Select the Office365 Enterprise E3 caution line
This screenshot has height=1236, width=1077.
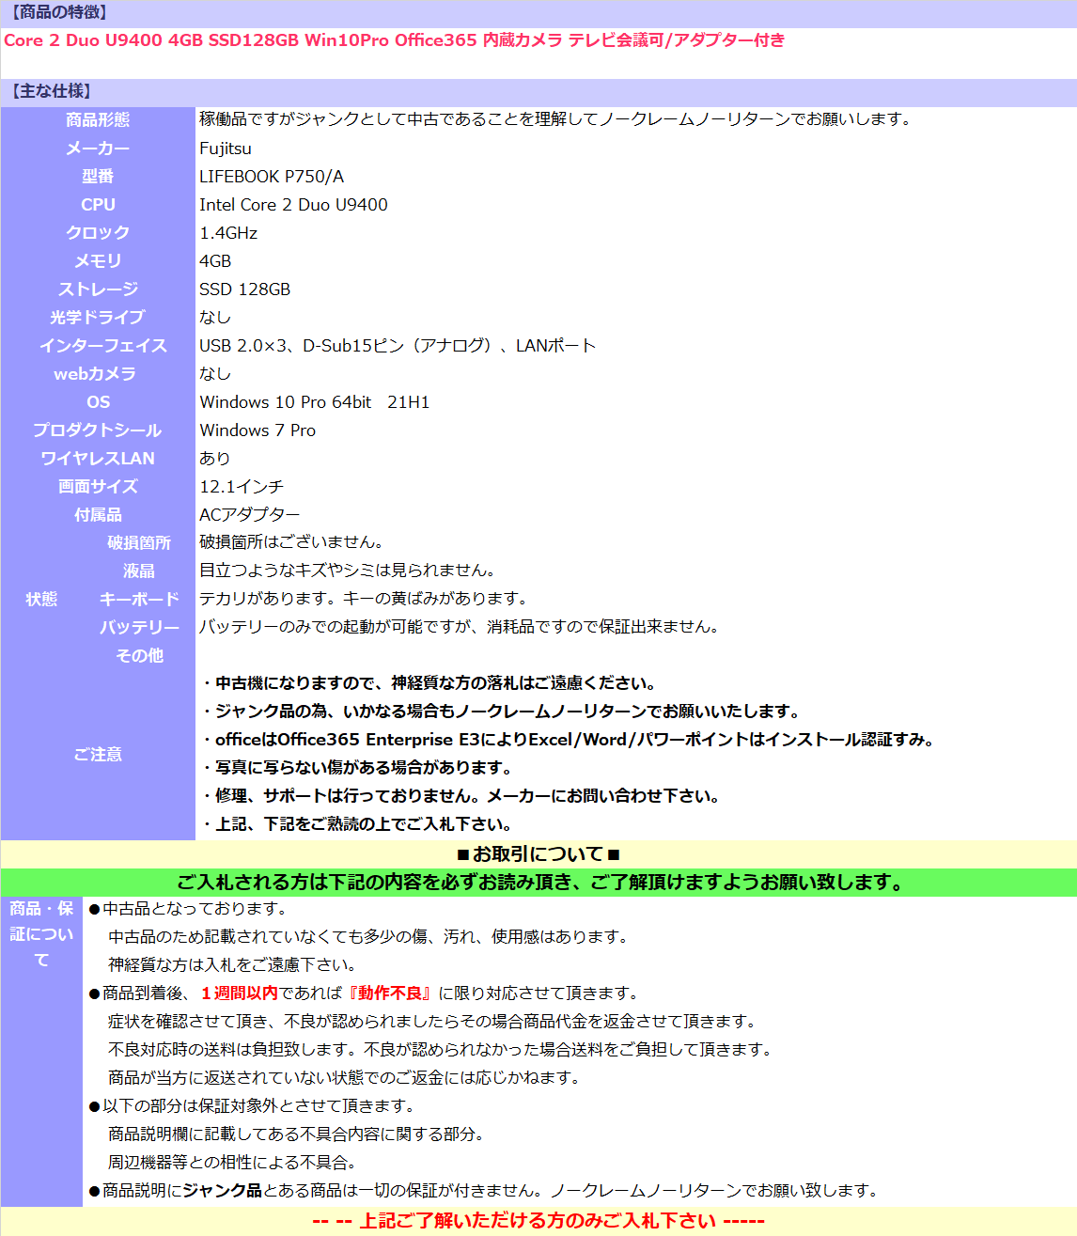tap(569, 740)
